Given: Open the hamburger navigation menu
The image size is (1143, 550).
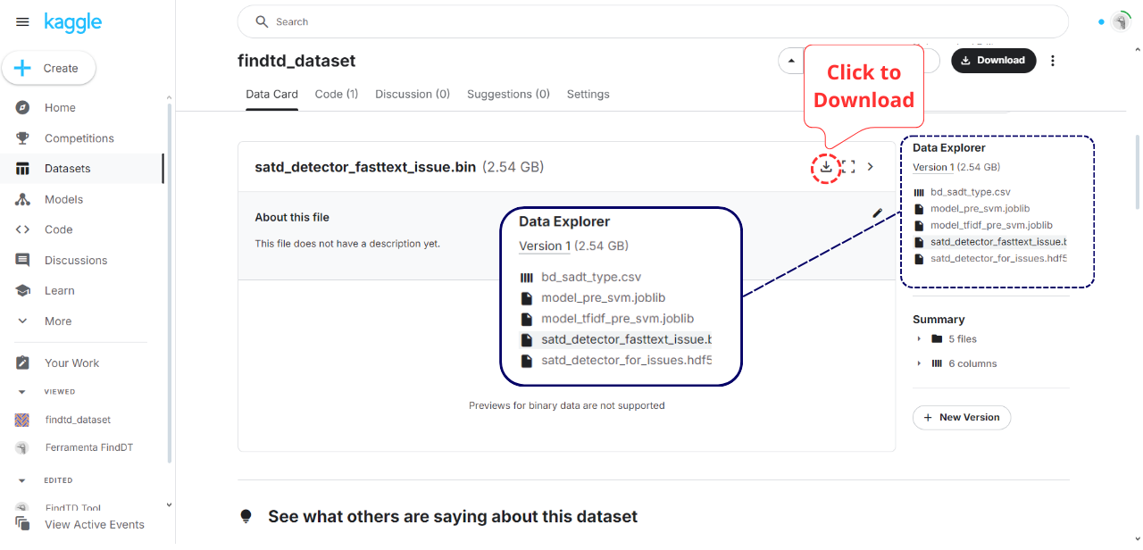Looking at the screenshot, I should tap(22, 22).
